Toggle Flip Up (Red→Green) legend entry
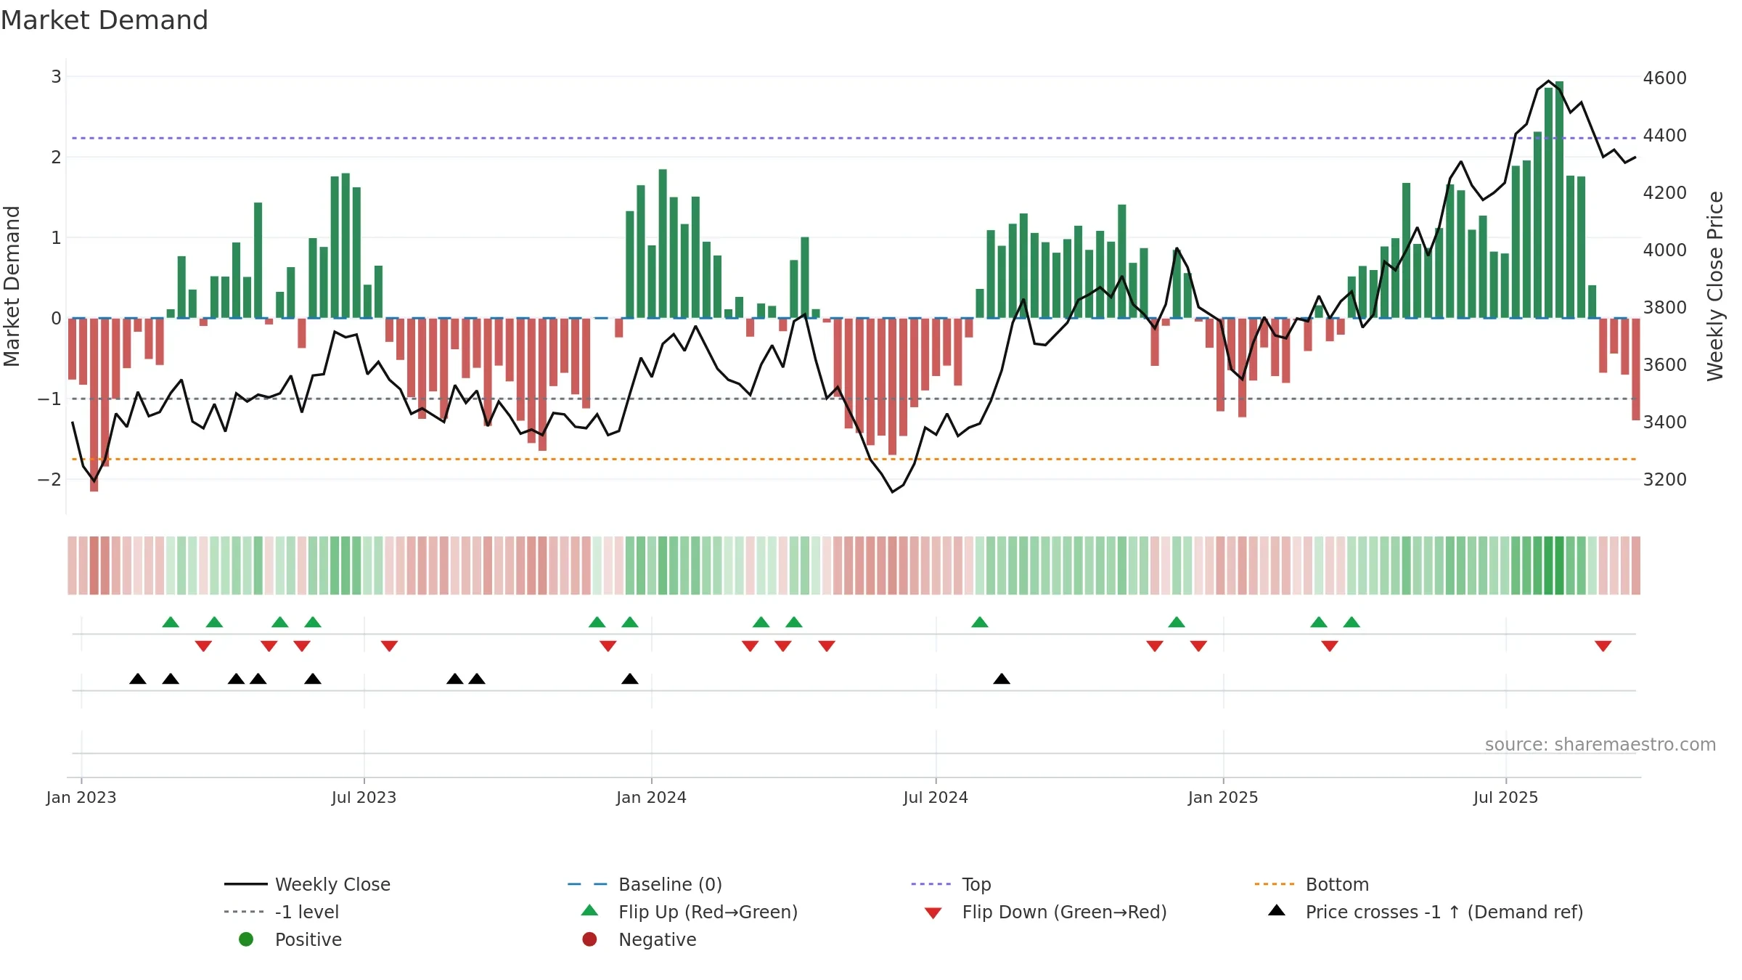The image size is (1742, 980). (690, 912)
